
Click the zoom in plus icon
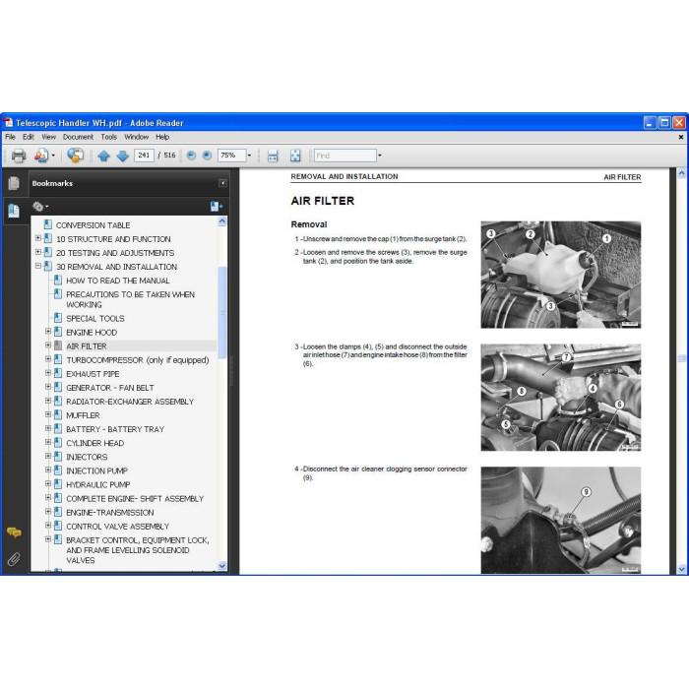click(x=207, y=156)
